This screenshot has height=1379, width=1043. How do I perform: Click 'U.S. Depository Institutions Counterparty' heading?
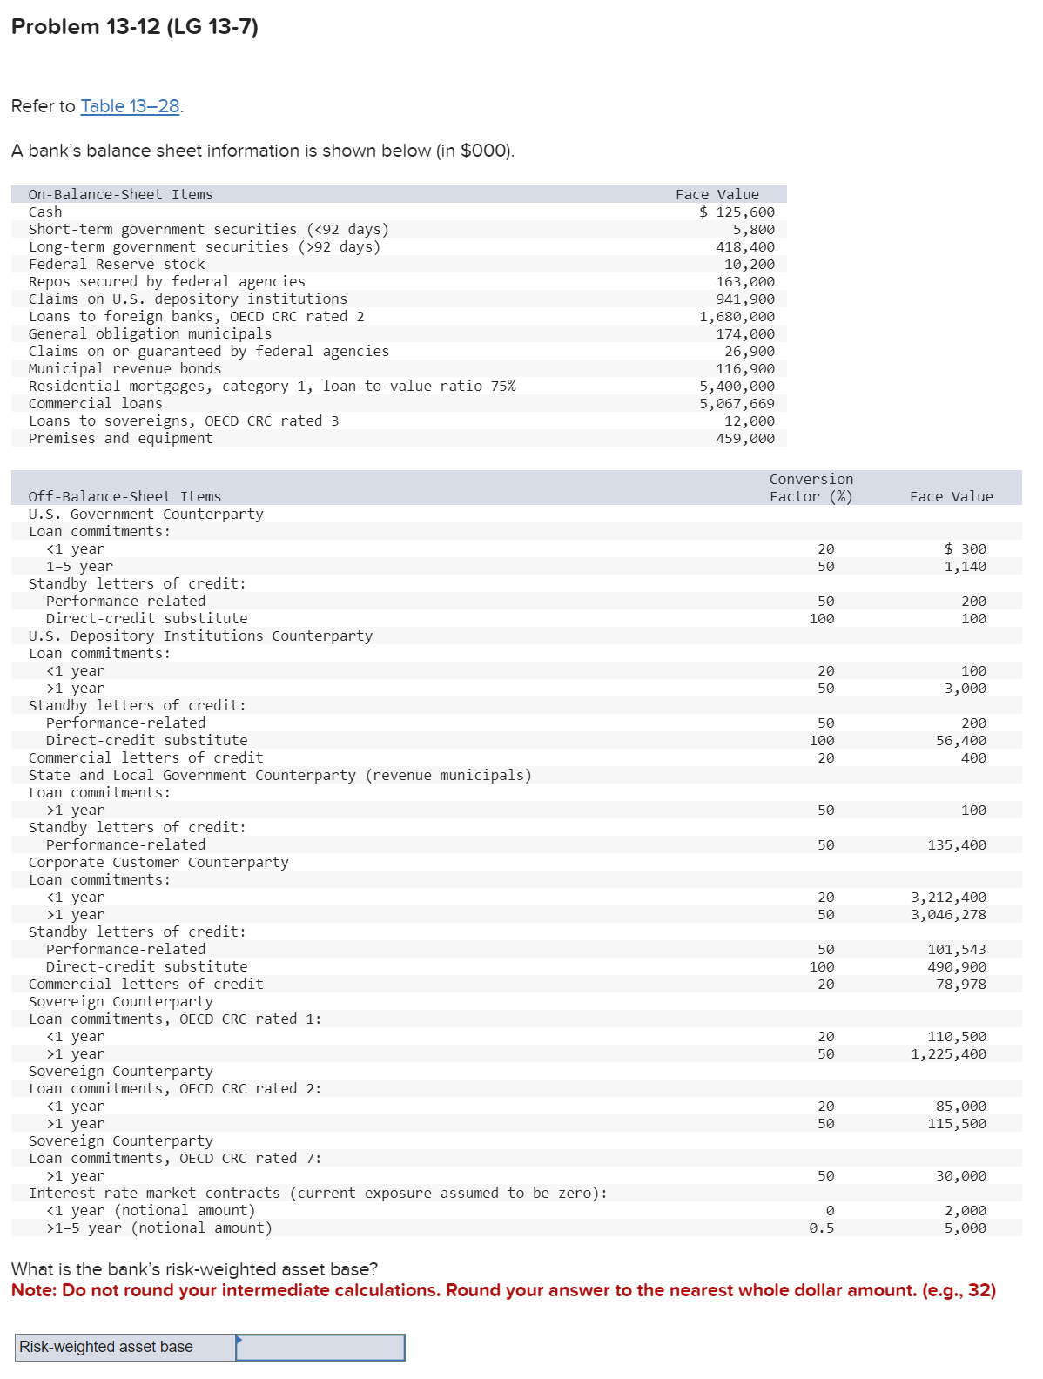200,636
